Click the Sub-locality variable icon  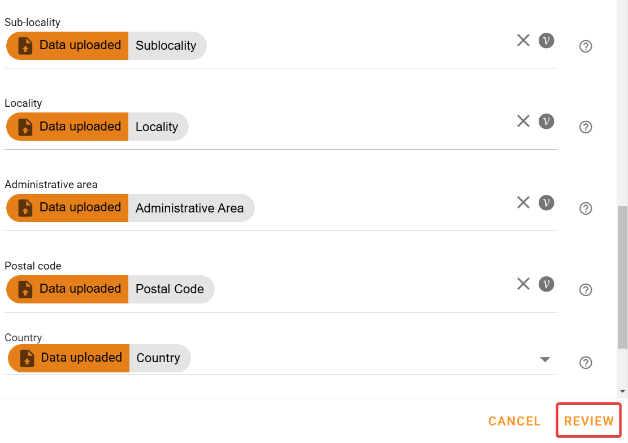pos(546,40)
